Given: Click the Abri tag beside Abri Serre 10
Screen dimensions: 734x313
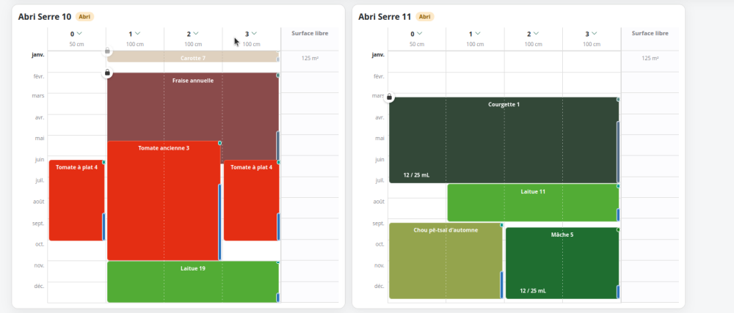Looking at the screenshot, I should point(84,17).
